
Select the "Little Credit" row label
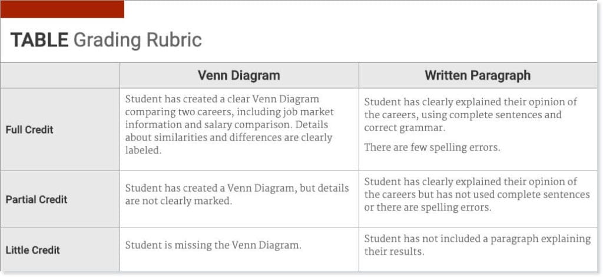pos(33,250)
